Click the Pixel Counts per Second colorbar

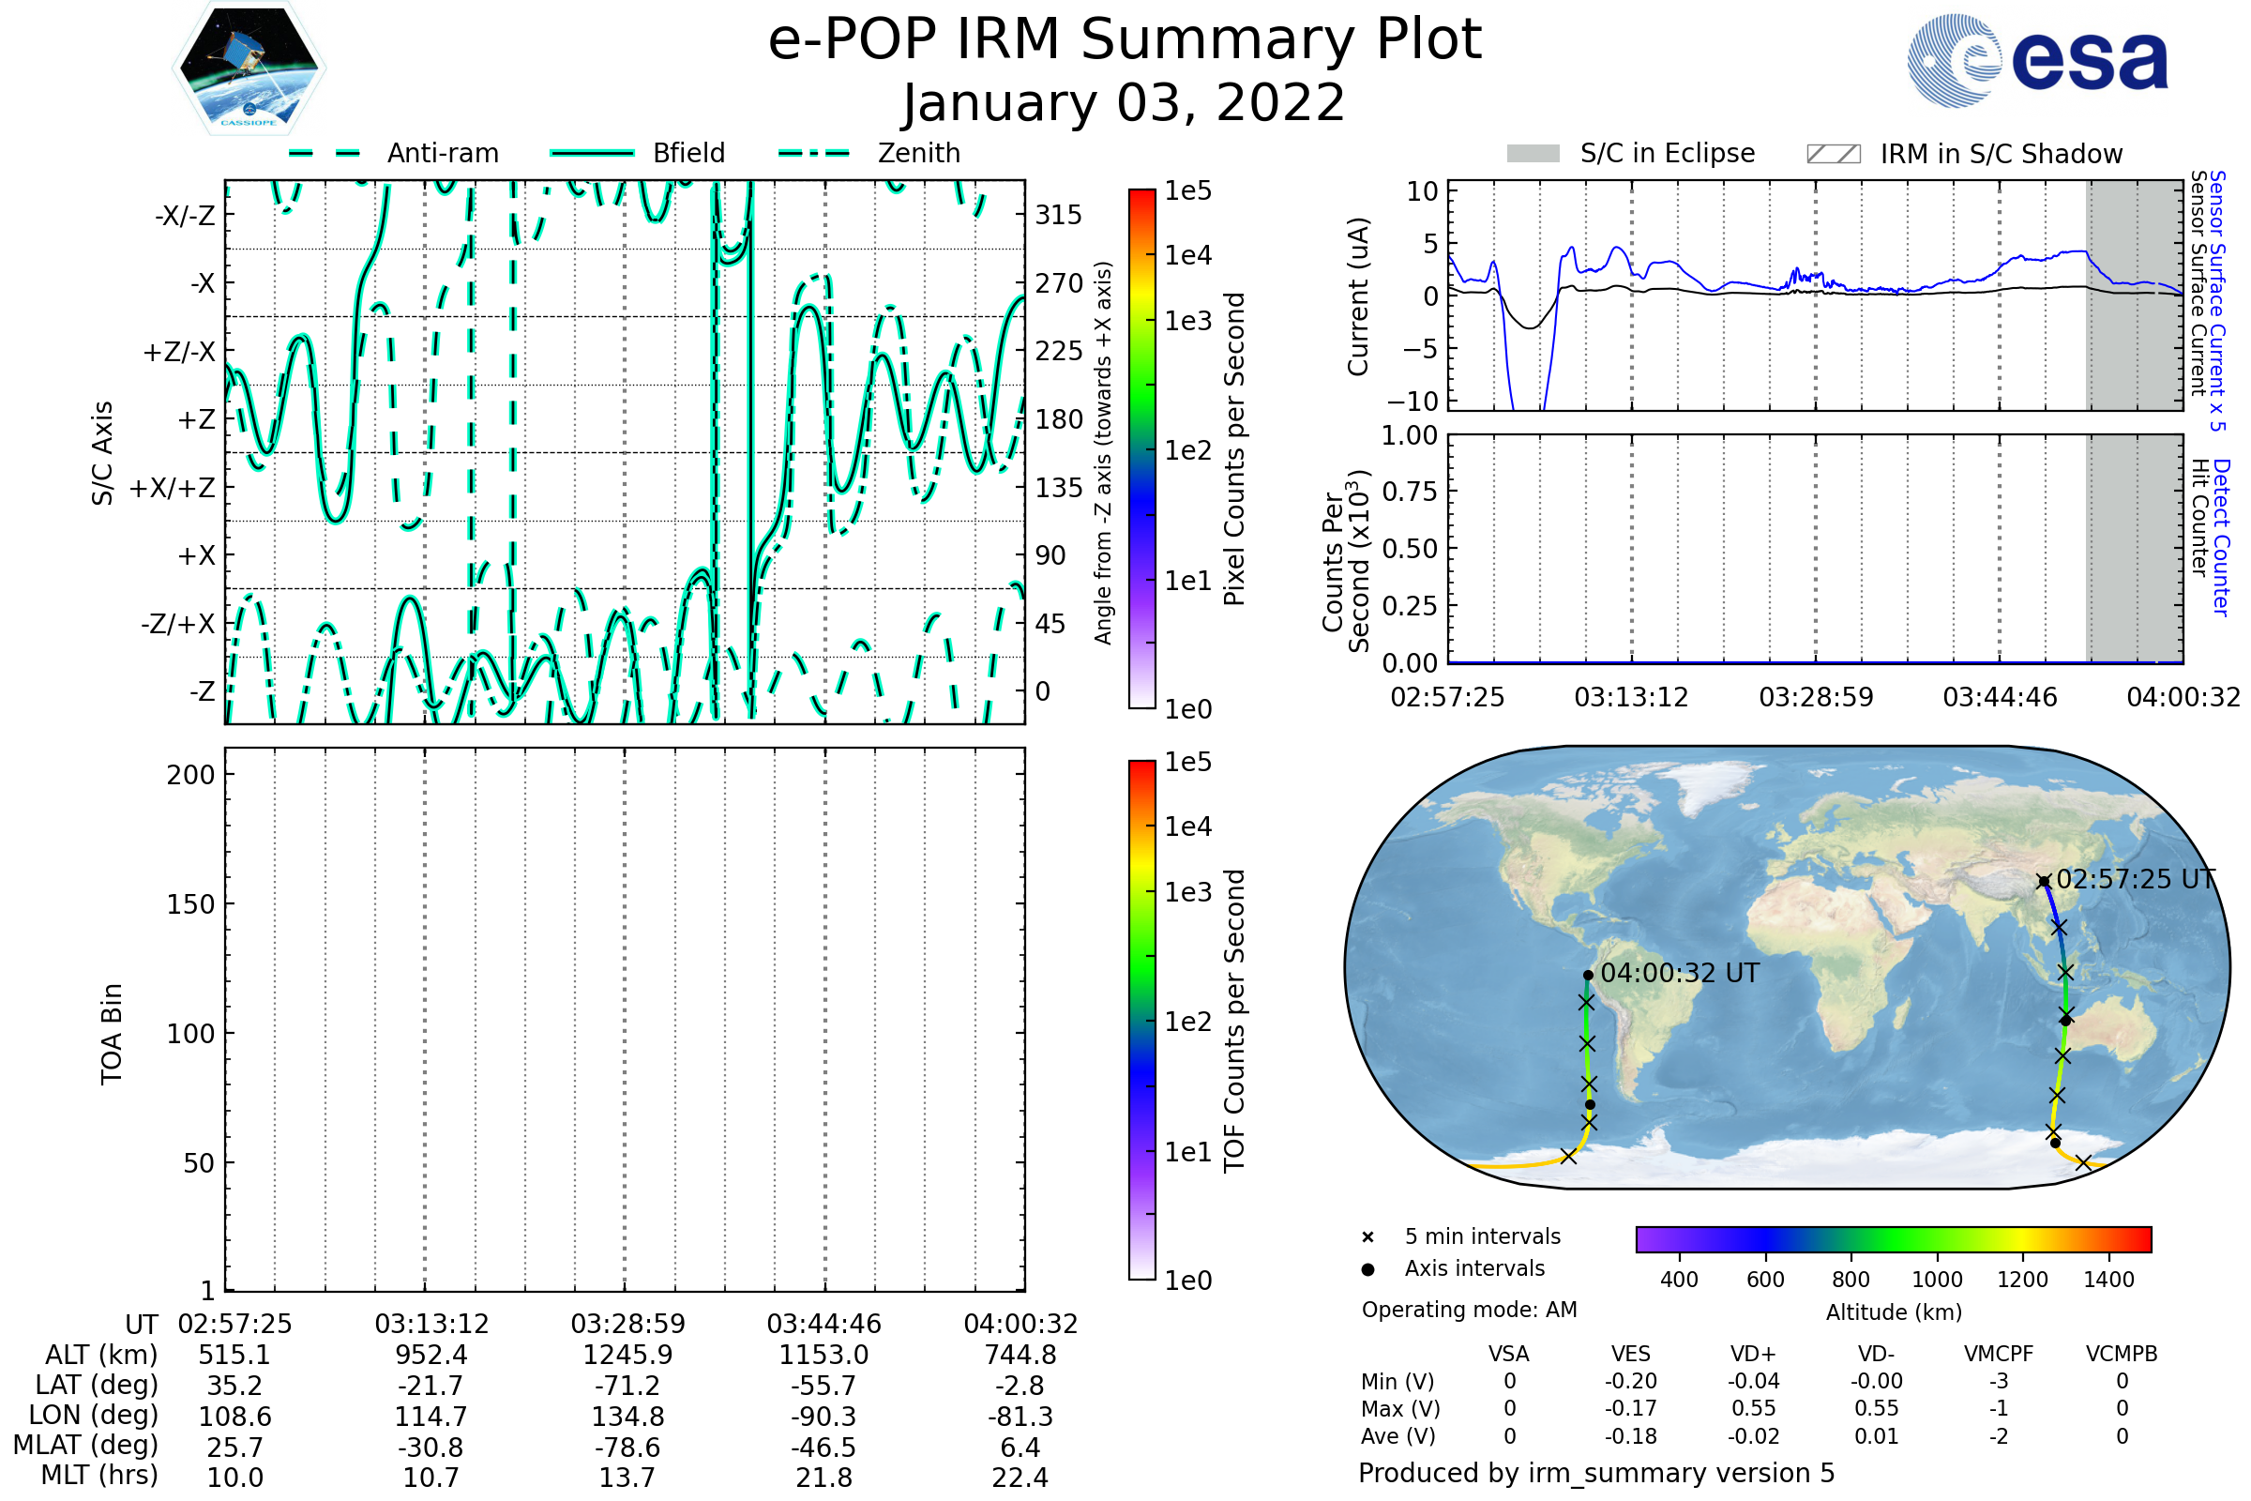coord(1141,448)
